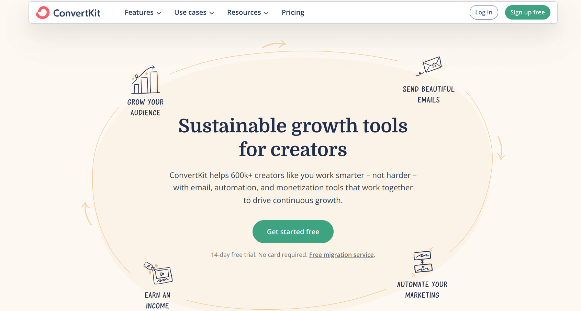Open the Pricing page from the navigation
The image size is (581, 311).
coord(293,12)
